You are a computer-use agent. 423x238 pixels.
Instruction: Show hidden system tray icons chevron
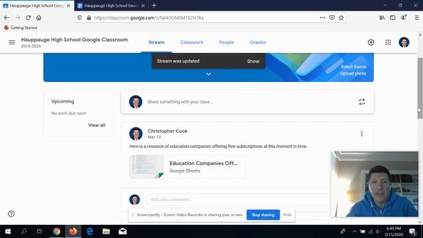(x=354, y=231)
